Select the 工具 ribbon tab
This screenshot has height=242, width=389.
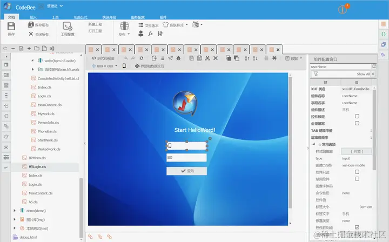pos(55,17)
